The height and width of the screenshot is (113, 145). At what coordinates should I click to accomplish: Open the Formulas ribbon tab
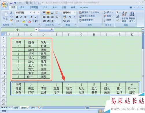click(x=45, y=8)
